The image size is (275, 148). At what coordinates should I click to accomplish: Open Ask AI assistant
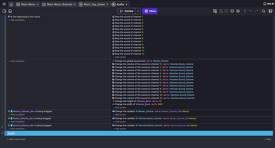269,4
